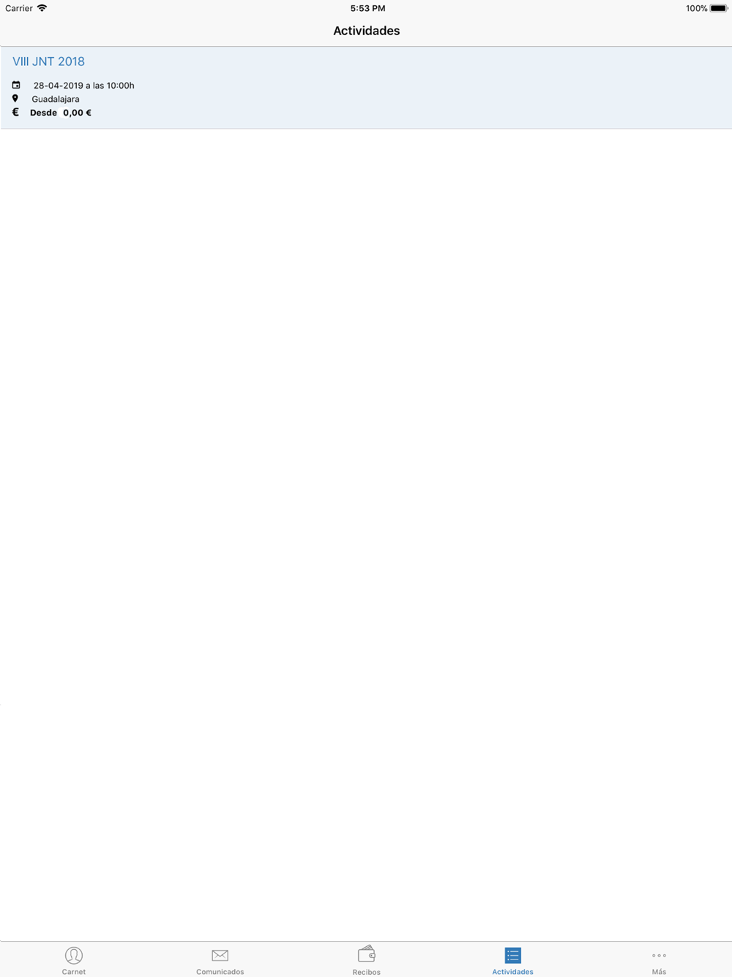Switch to the Comunicados tab label
Viewport: 732px width, 977px height.
[x=220, y=972]
